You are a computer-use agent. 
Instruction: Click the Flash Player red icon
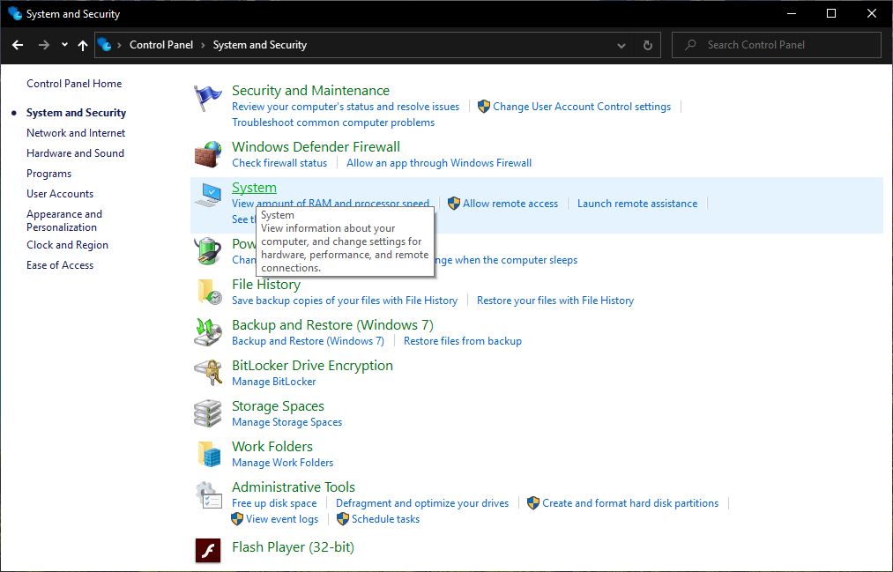click(207, 550)
